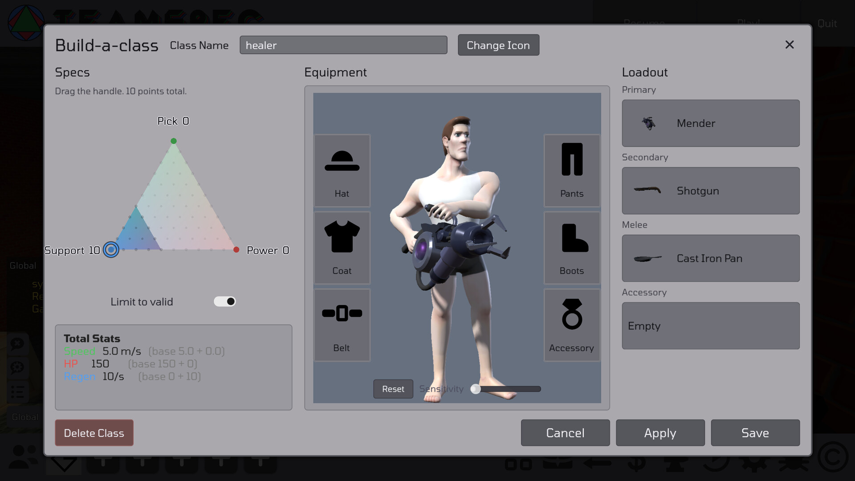Click the HP stat label
Screen dimensions: 855x481
pyautogui.click(x=71, y=364)
